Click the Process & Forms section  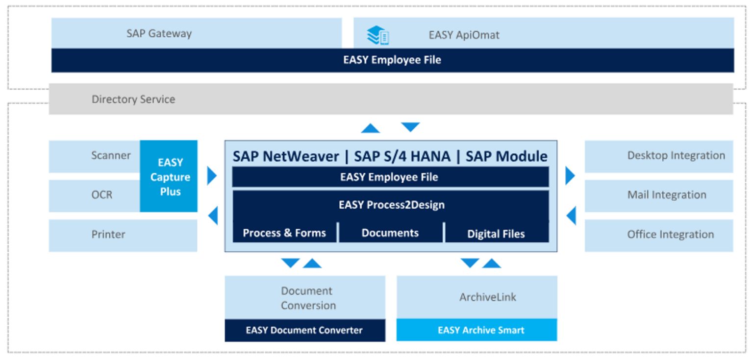284,233
